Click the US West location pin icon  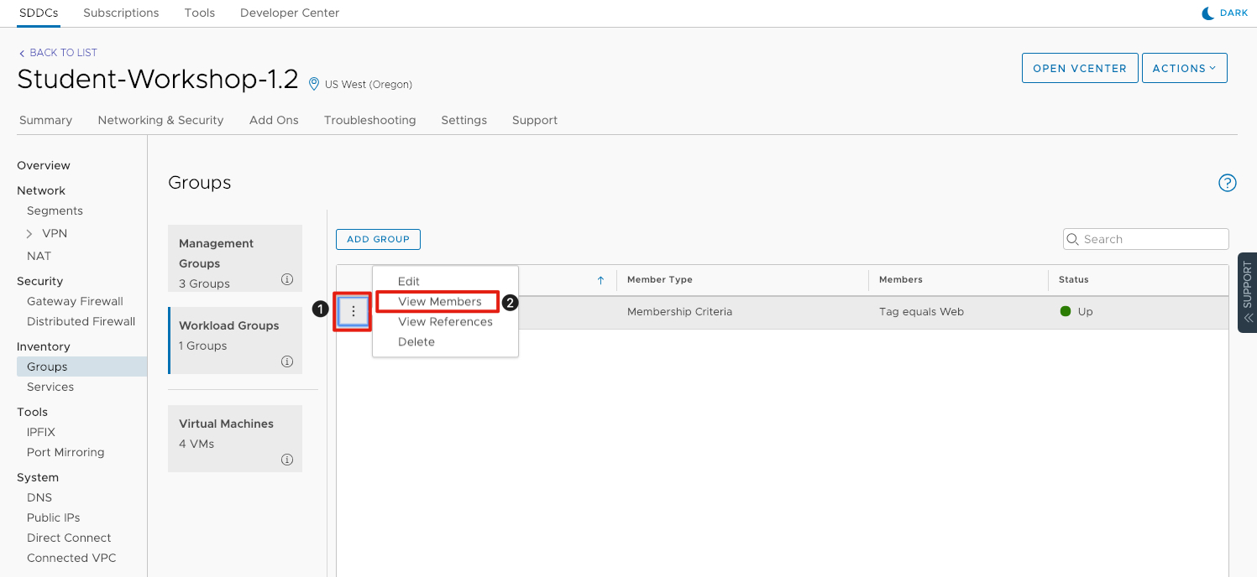click(314, 84)
